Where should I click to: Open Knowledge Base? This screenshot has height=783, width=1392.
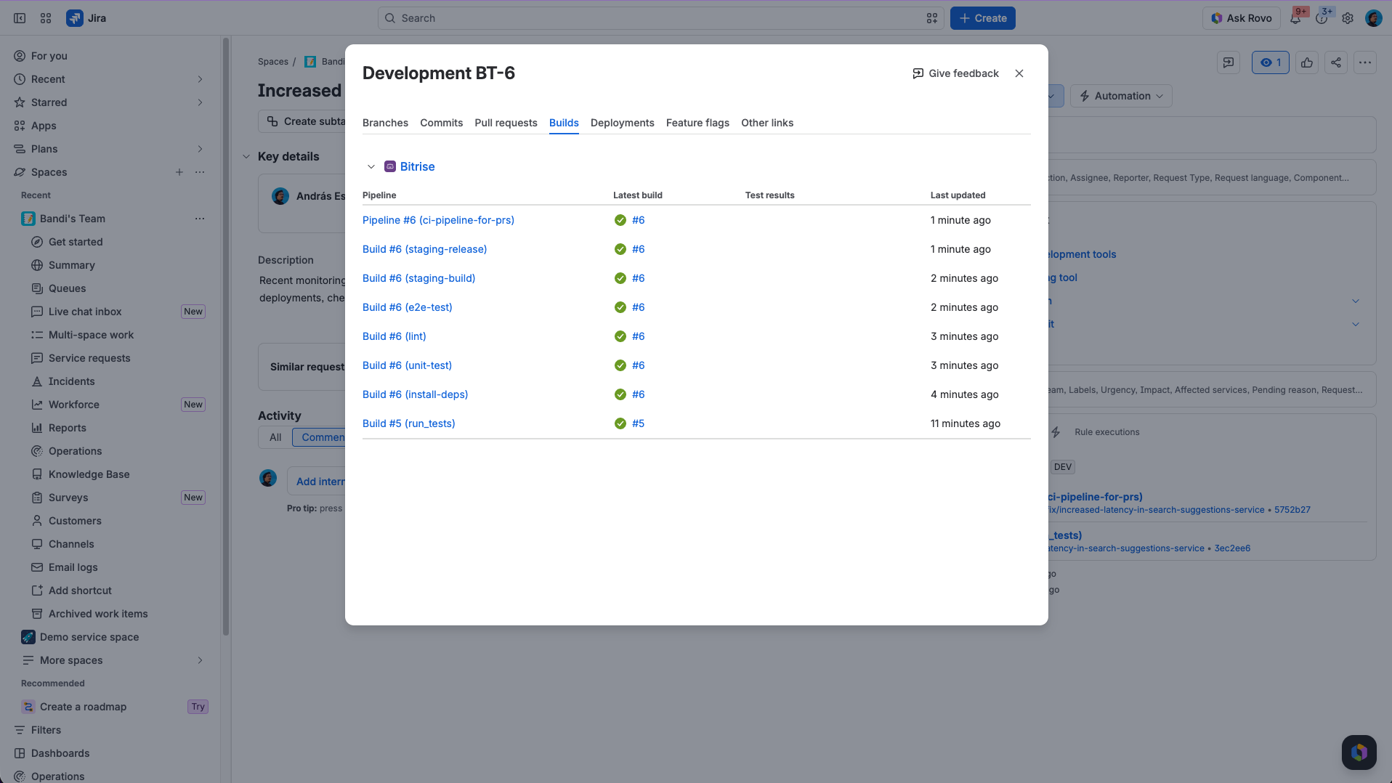tap(89, 474)
